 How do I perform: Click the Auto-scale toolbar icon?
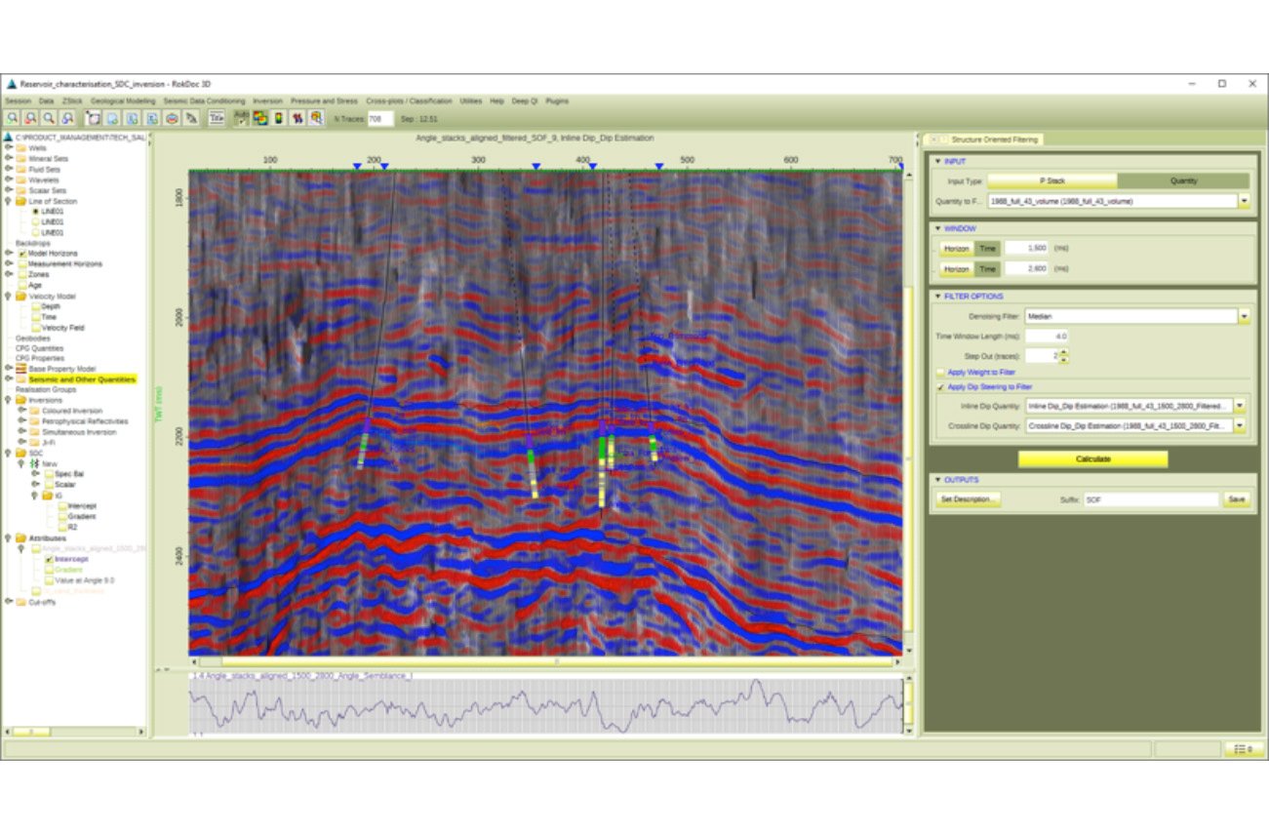coord(241,118)
